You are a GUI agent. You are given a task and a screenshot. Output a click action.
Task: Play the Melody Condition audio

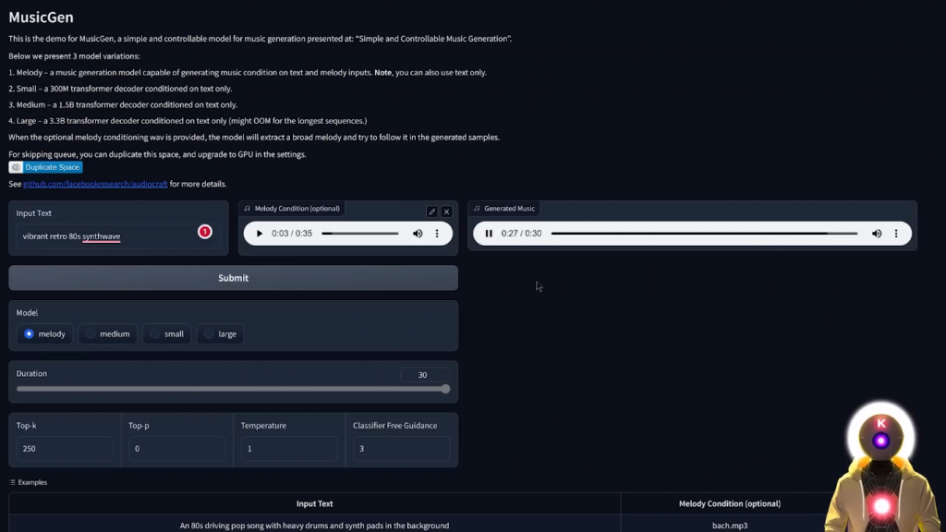[x=260, y=234]
